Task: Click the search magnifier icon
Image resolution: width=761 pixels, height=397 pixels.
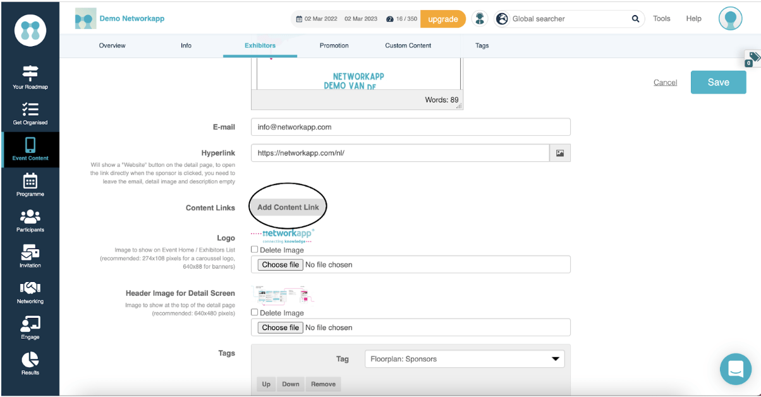Action: pos(635,19)
